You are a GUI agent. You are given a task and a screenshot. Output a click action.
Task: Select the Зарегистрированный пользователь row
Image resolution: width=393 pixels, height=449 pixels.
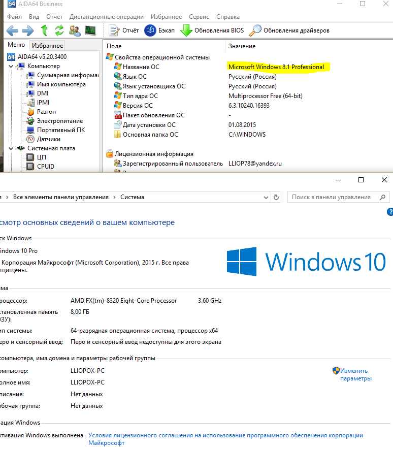click(168, 164)
